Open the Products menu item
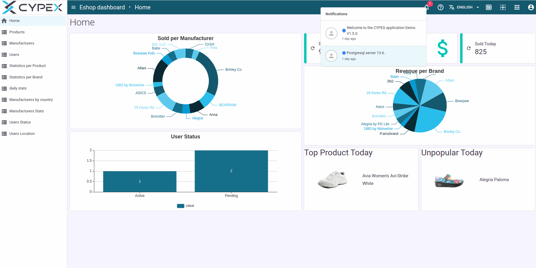Viewport: 536px width, 268px height. click(x=33, y=32)
